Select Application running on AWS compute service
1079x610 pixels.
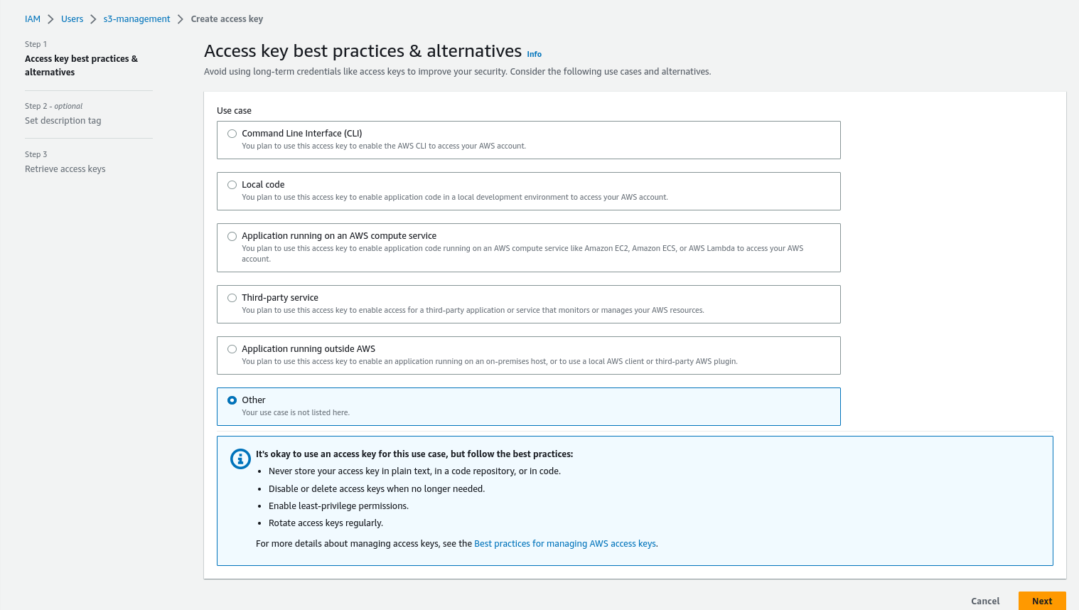(232, 236)
